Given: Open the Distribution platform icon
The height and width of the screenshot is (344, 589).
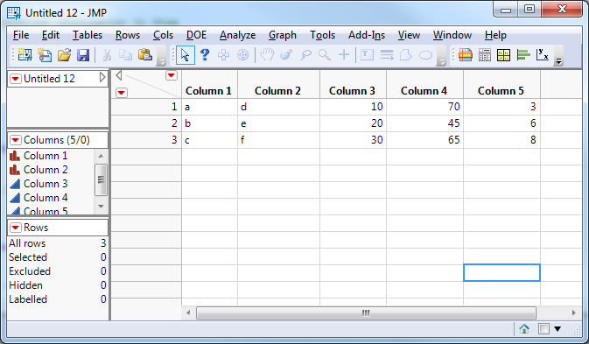Looking at the screenshot, I should click(465, 55).
